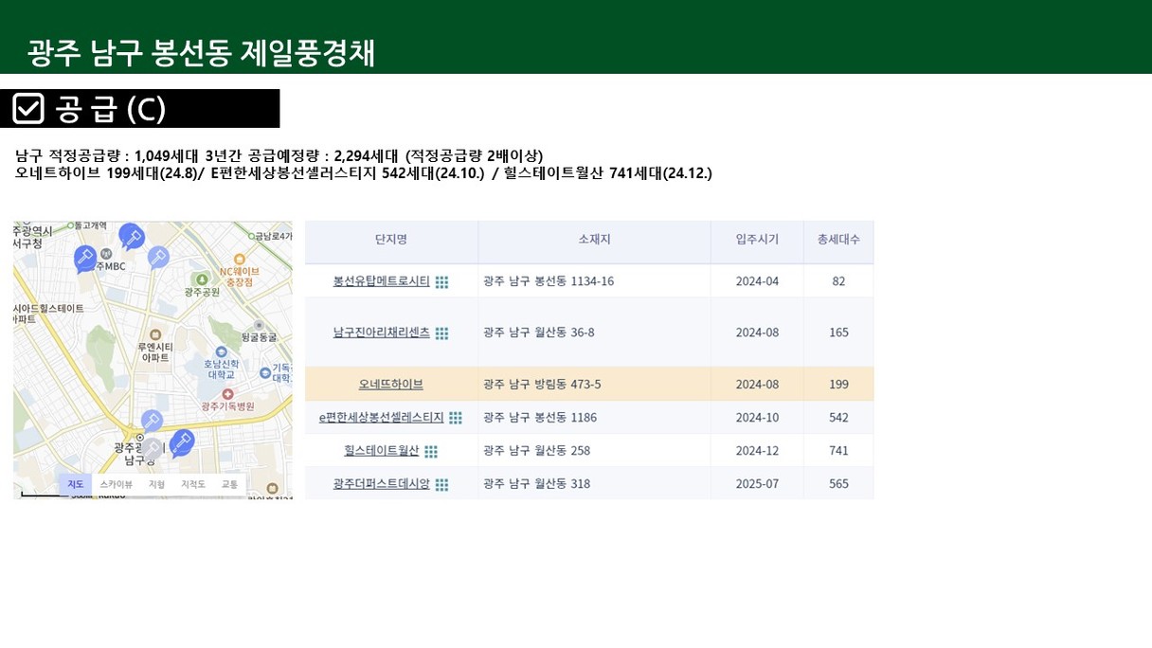Click the 루엔시티 아파트 map label
The height and width of the screenshot is (648, 1152).
[155, 352]
